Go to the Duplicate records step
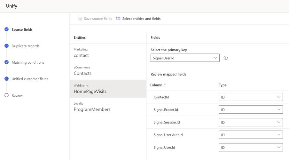289x160 pixels. (x=26, y=46)
